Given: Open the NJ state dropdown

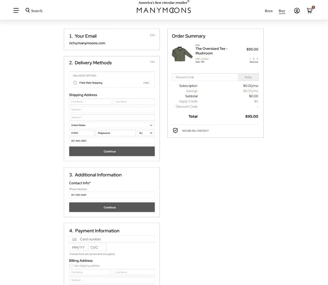Looking at the screenshot, I should point(146,133).
